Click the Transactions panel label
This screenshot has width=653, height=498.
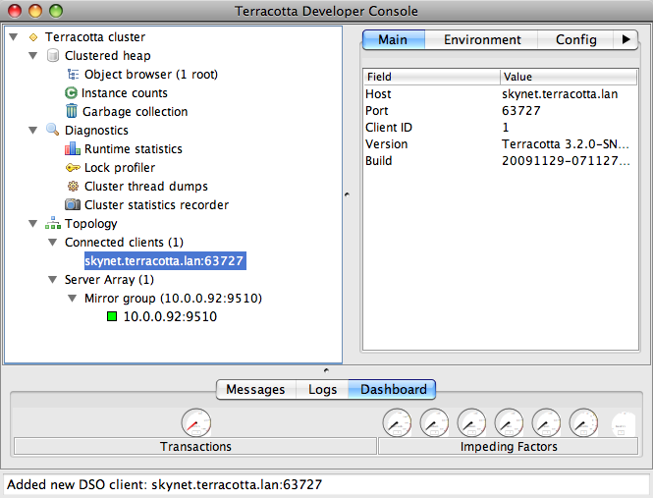click(x=195, y=446)
